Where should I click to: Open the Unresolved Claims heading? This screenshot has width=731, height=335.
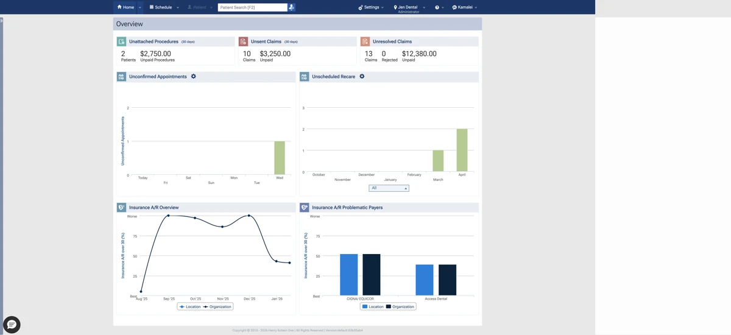point(392,41)
